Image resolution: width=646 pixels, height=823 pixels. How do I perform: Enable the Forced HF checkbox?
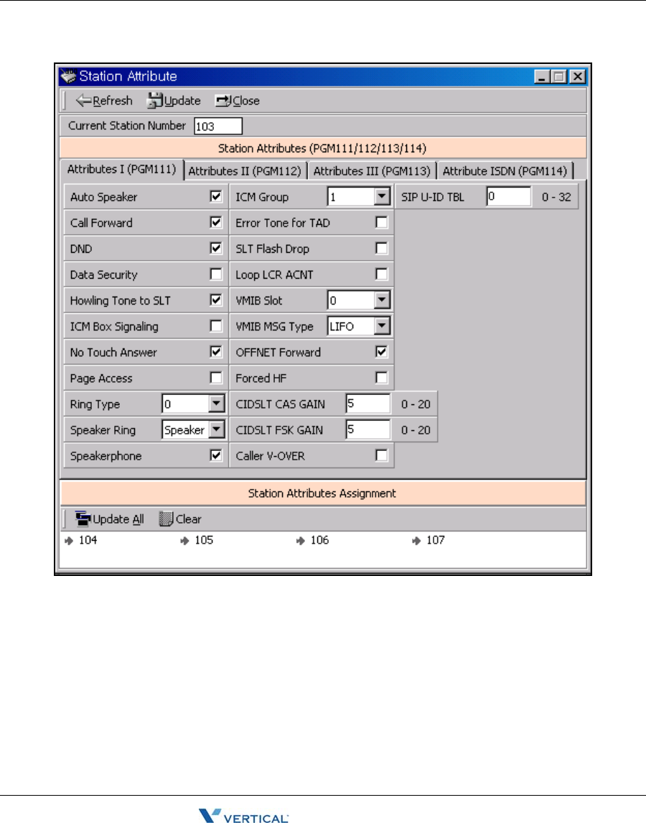coord(382,377)
